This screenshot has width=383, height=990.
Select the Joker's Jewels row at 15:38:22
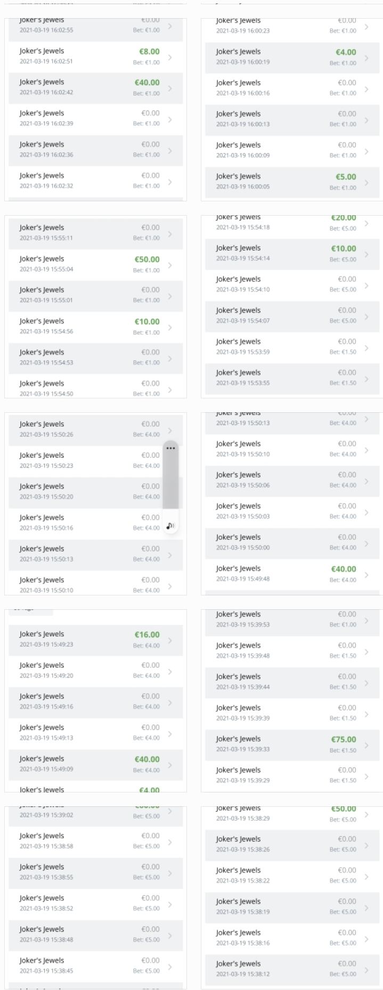point(288,876)
